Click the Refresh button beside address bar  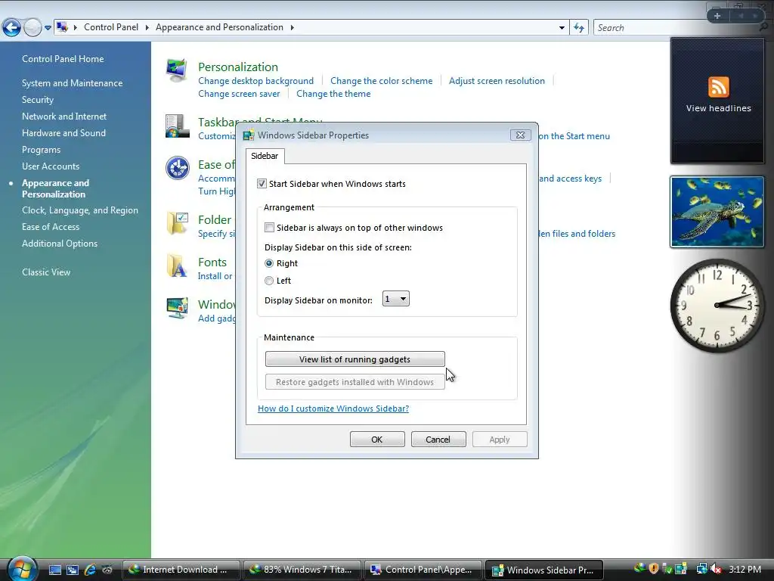579,28
